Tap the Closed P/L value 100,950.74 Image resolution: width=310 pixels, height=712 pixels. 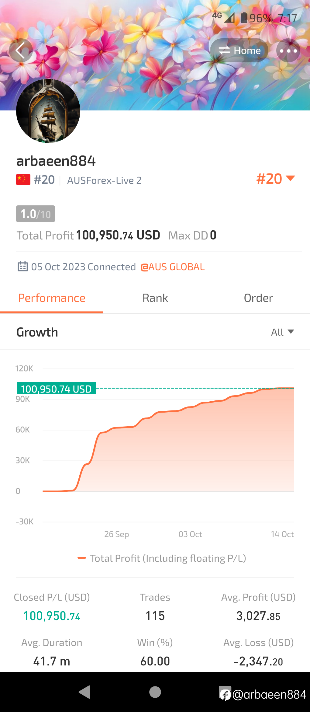point(52,616)
